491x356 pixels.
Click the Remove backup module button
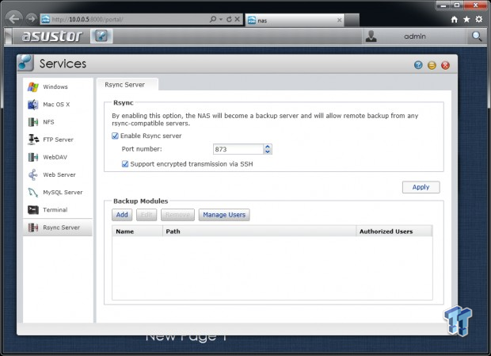tap(177, 215)
